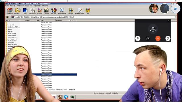Click the first participant avatar with the floral photo
The height and width of the screenshot is (102, 182).
(x=154, y=8)
